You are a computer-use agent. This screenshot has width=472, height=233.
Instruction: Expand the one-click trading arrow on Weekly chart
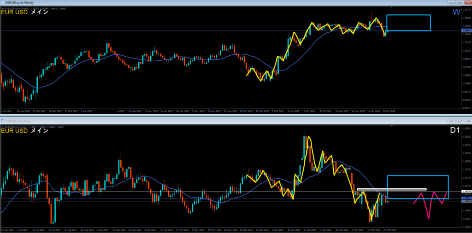point(2,8)
